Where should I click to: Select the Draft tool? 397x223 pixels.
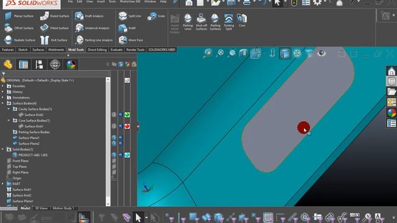(x=127, y=28)
